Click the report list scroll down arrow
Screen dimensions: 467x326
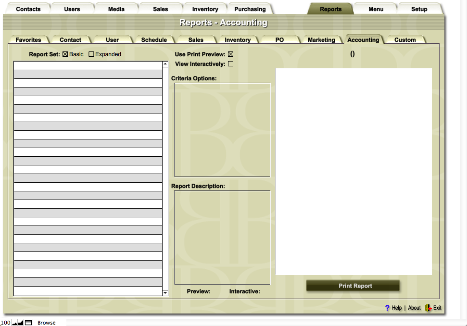pyautogui.click(x=165, y=292)
